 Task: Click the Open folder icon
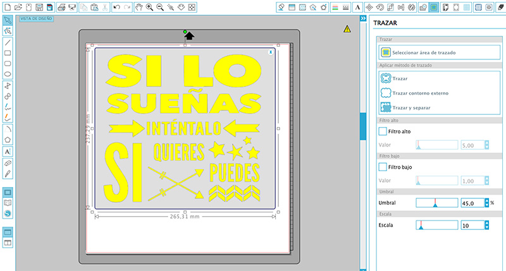(18, 7)
